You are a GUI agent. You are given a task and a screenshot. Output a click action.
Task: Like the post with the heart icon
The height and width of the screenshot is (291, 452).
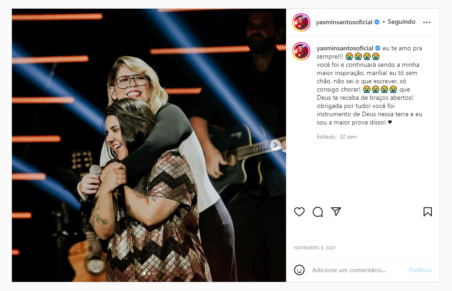click(299, 212)
